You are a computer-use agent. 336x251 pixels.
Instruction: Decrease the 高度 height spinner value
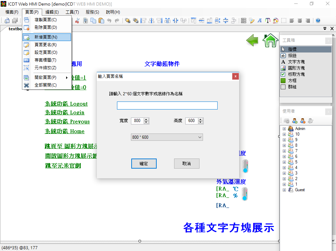(x=201, y=122)
